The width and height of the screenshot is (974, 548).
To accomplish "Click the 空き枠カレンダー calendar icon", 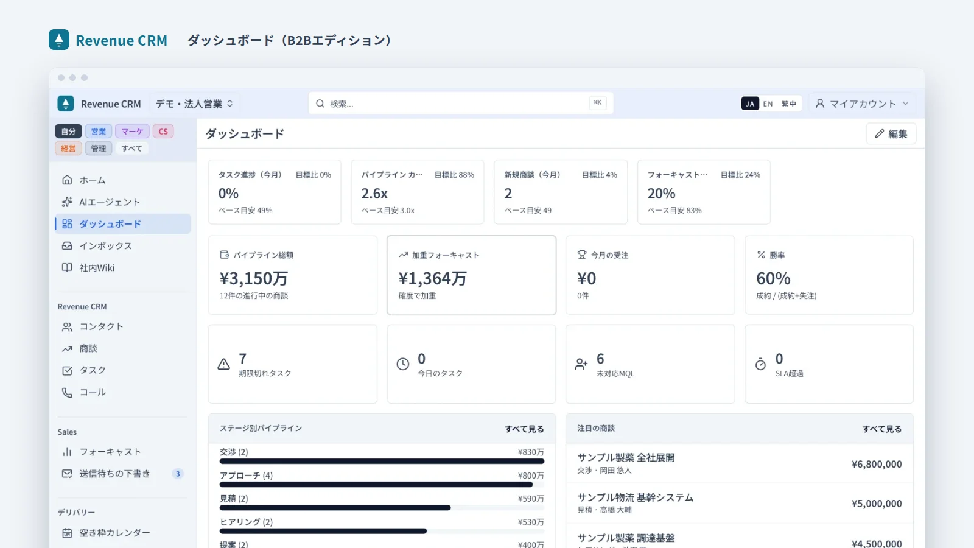I will (x=67, y=533).
